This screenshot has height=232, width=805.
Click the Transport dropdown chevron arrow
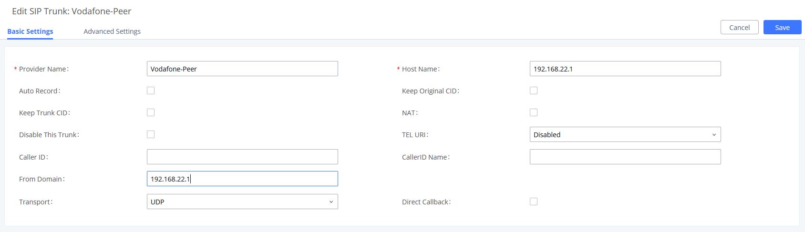(331, 202)
